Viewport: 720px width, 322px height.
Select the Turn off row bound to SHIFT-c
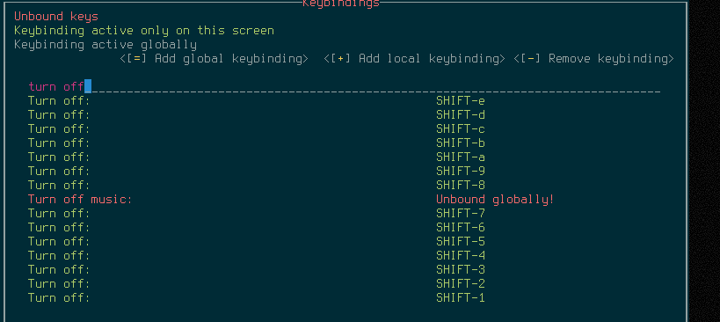tap(344, 128)
